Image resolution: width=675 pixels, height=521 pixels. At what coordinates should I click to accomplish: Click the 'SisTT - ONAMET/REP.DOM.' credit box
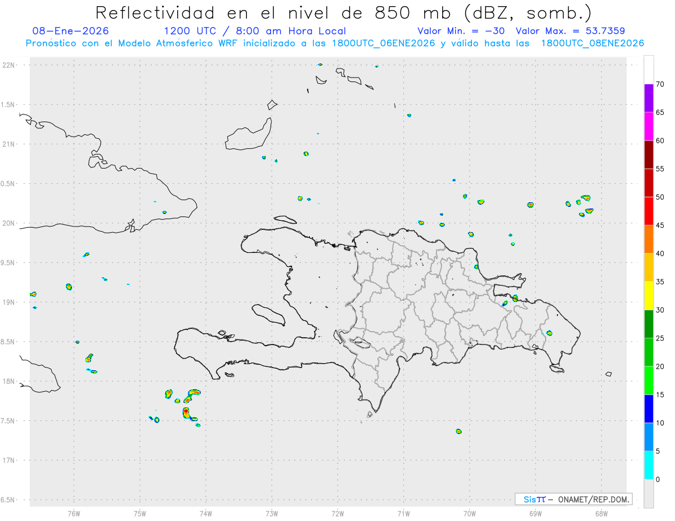pos(574,499)
